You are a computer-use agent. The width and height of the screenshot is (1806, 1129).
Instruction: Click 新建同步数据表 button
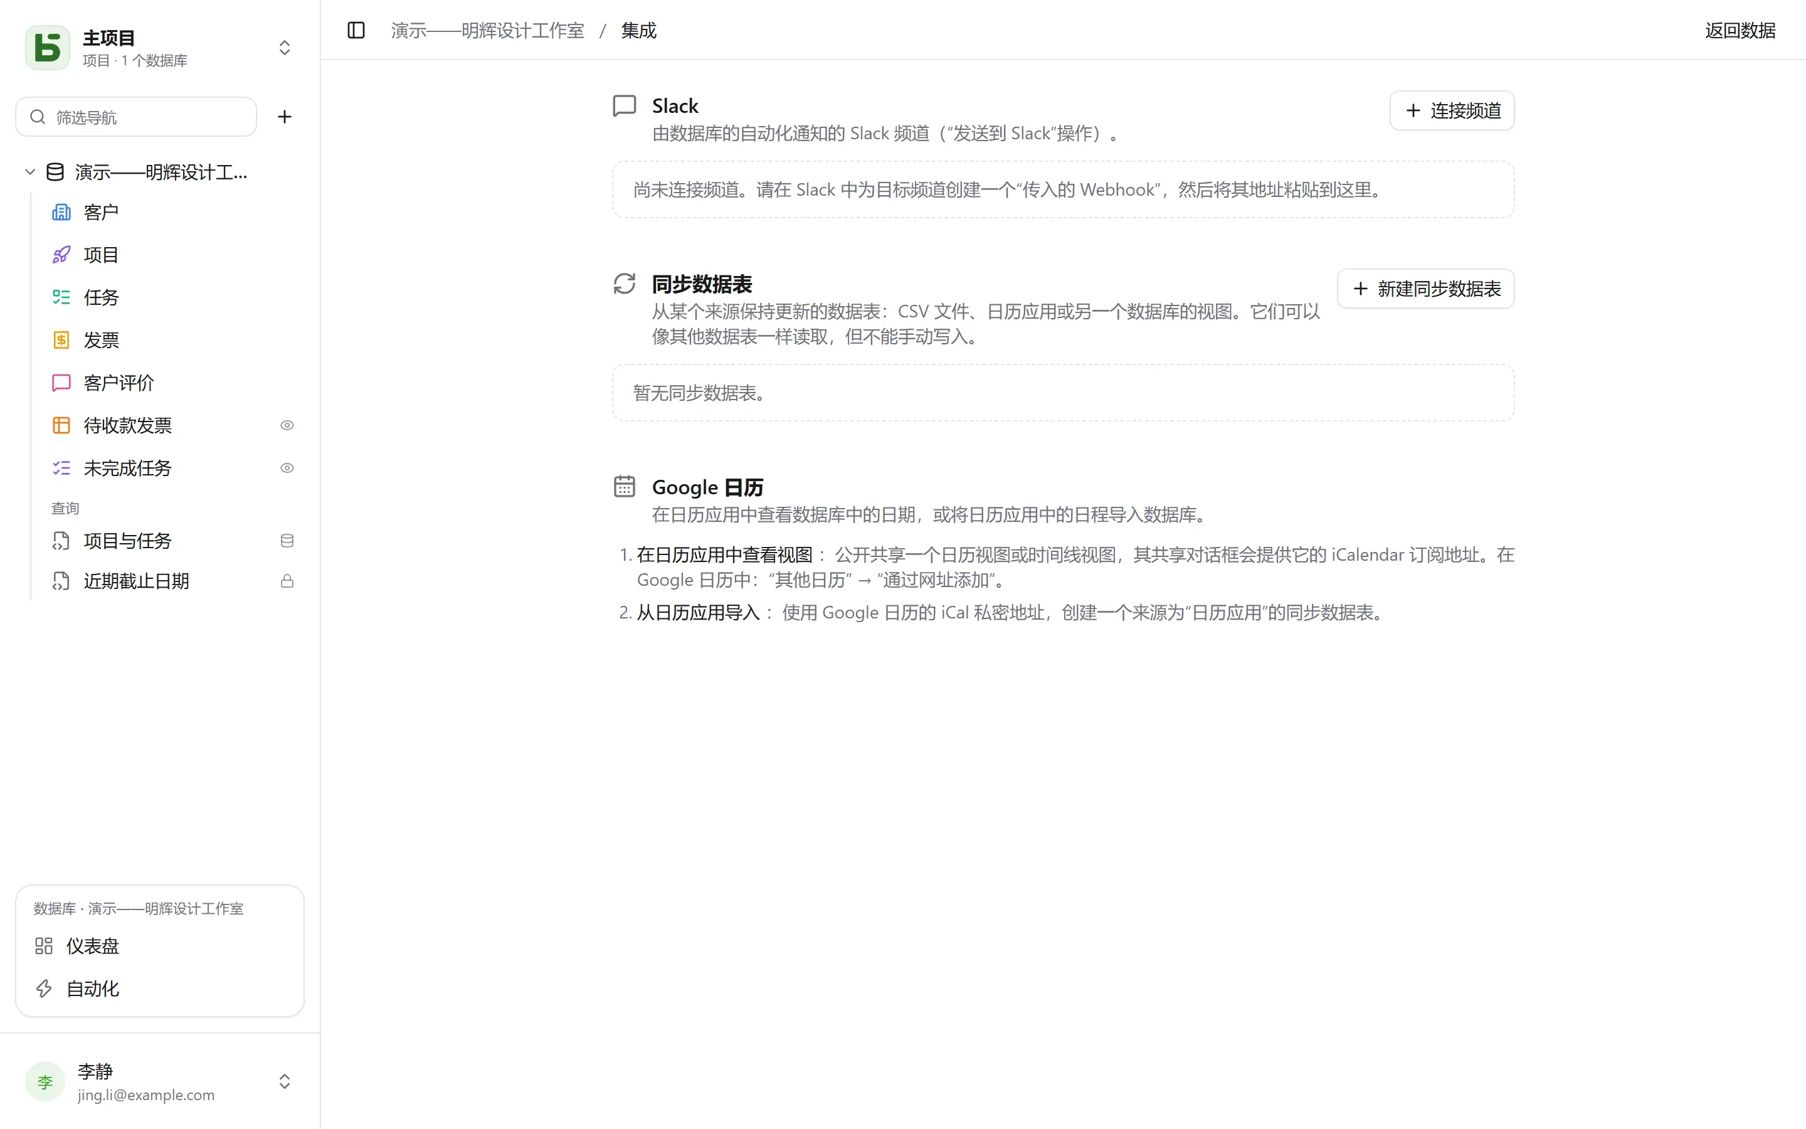1425,289
